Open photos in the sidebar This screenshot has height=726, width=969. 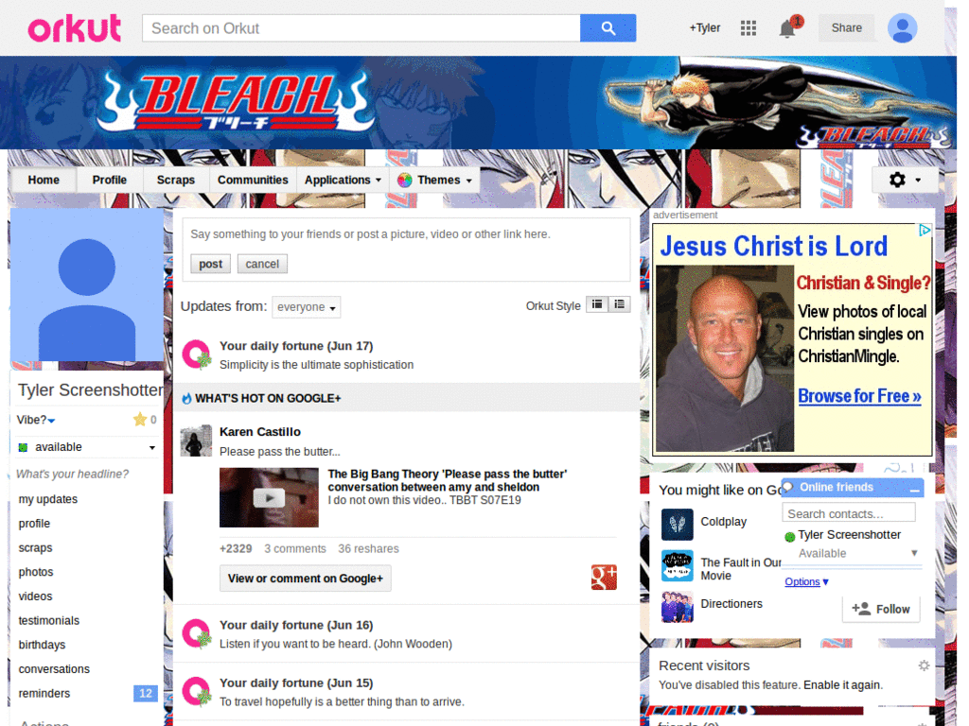(x=36, y=572)
